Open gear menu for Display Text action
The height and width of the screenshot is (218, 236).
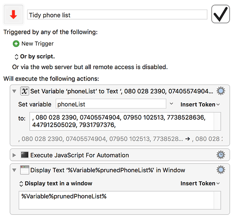[x=220, y=170]
